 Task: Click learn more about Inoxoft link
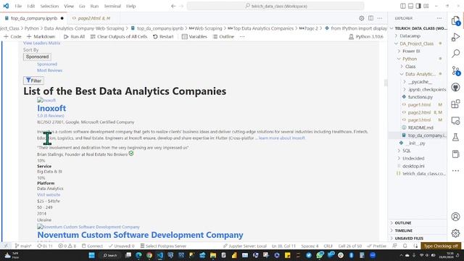click(282, 138)
